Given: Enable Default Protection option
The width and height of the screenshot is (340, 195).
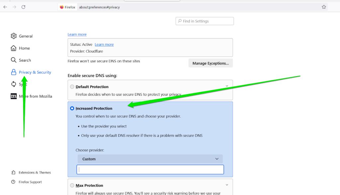Looking at the screenshot, I should [72, 86].
